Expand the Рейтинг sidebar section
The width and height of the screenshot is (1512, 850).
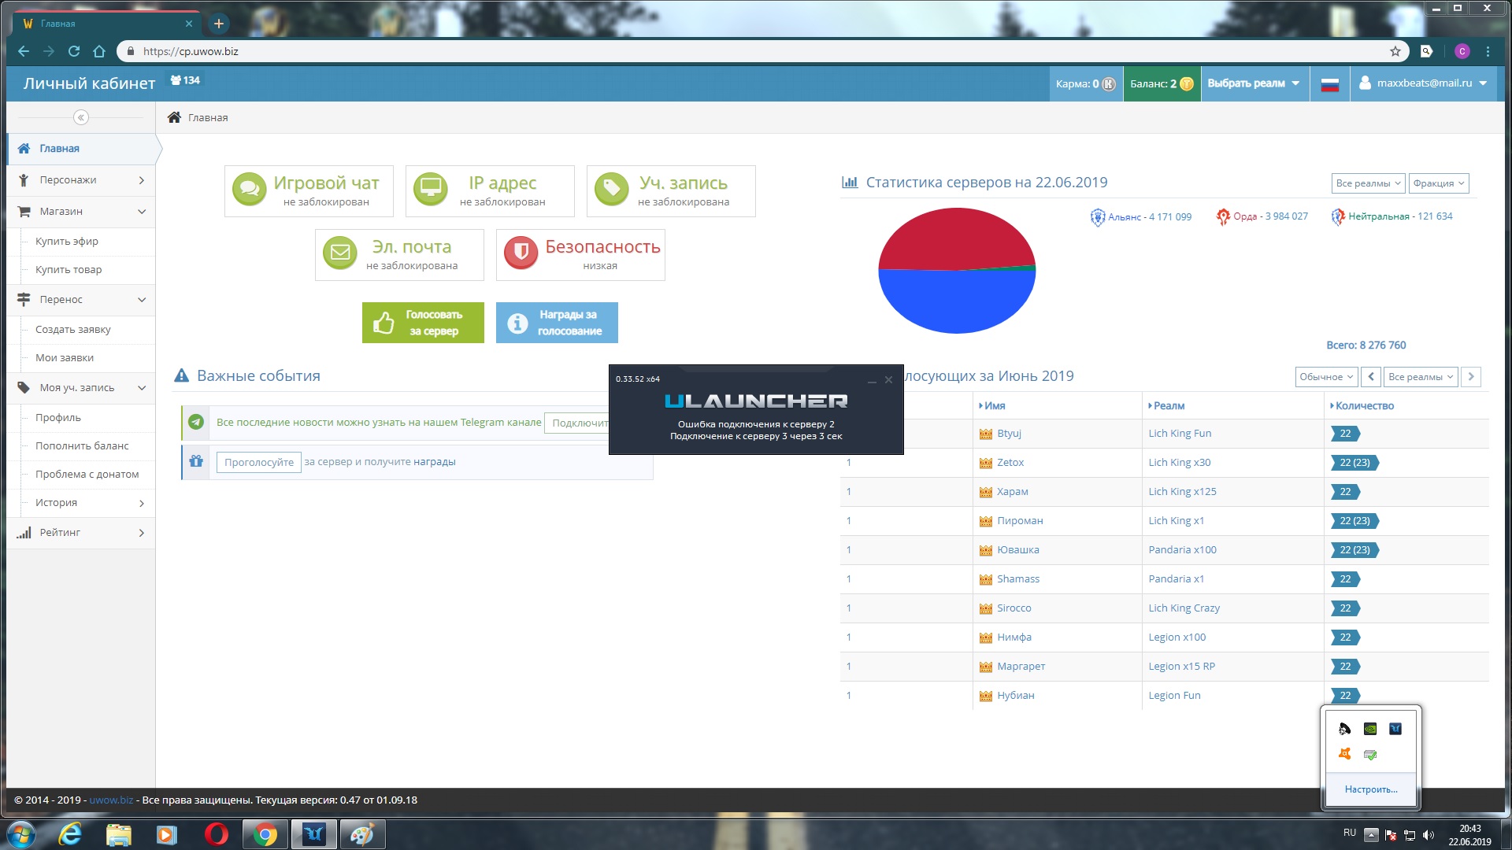point(80,533)
